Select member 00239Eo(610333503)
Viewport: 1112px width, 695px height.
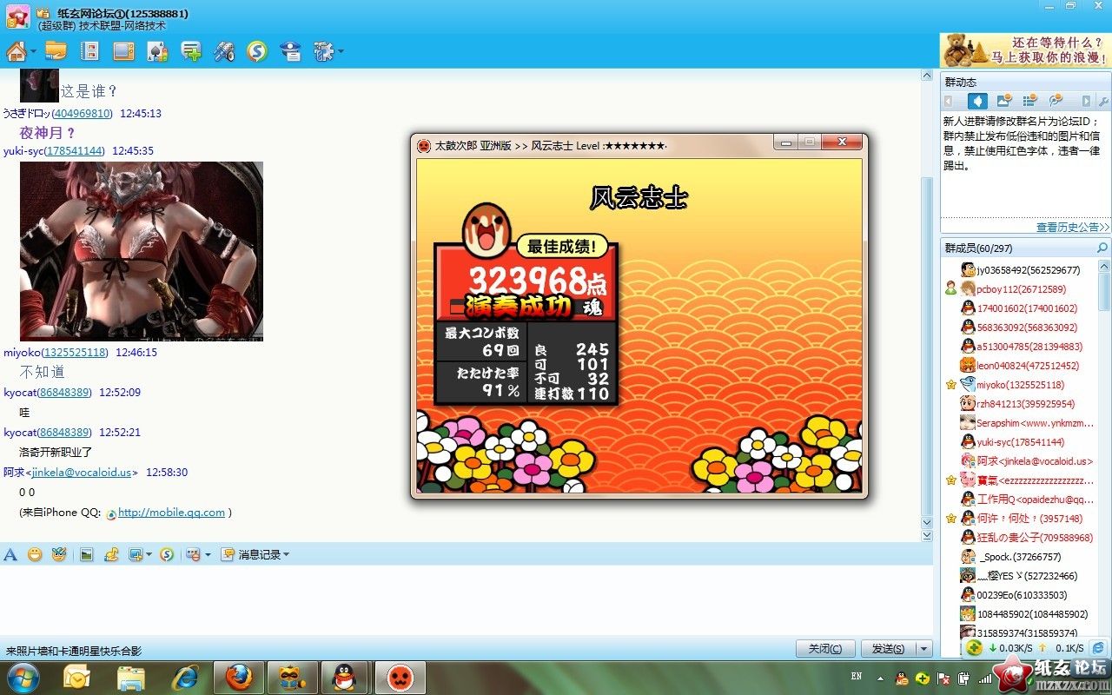[x=1021, y=595]
